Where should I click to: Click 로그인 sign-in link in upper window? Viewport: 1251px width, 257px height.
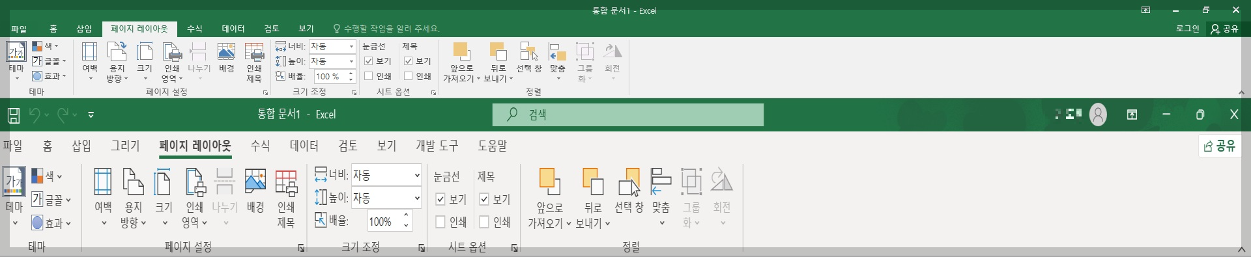click(1187, 29)
